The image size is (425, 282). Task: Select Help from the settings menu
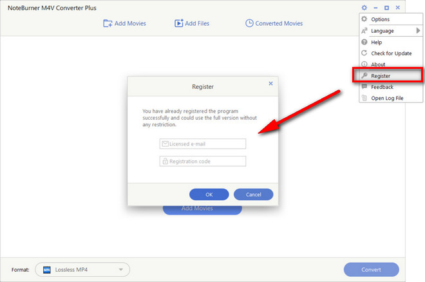pyautogui.click(x=391, y=42)
